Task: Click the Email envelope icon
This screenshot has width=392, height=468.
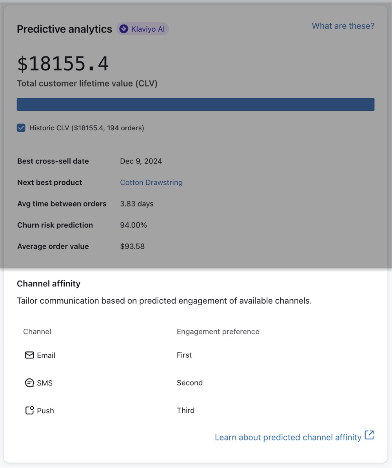Action: [x=29, y=355]
